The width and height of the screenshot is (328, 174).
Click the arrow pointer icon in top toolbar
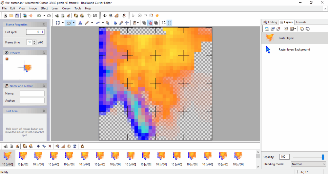tap(133, 15)
